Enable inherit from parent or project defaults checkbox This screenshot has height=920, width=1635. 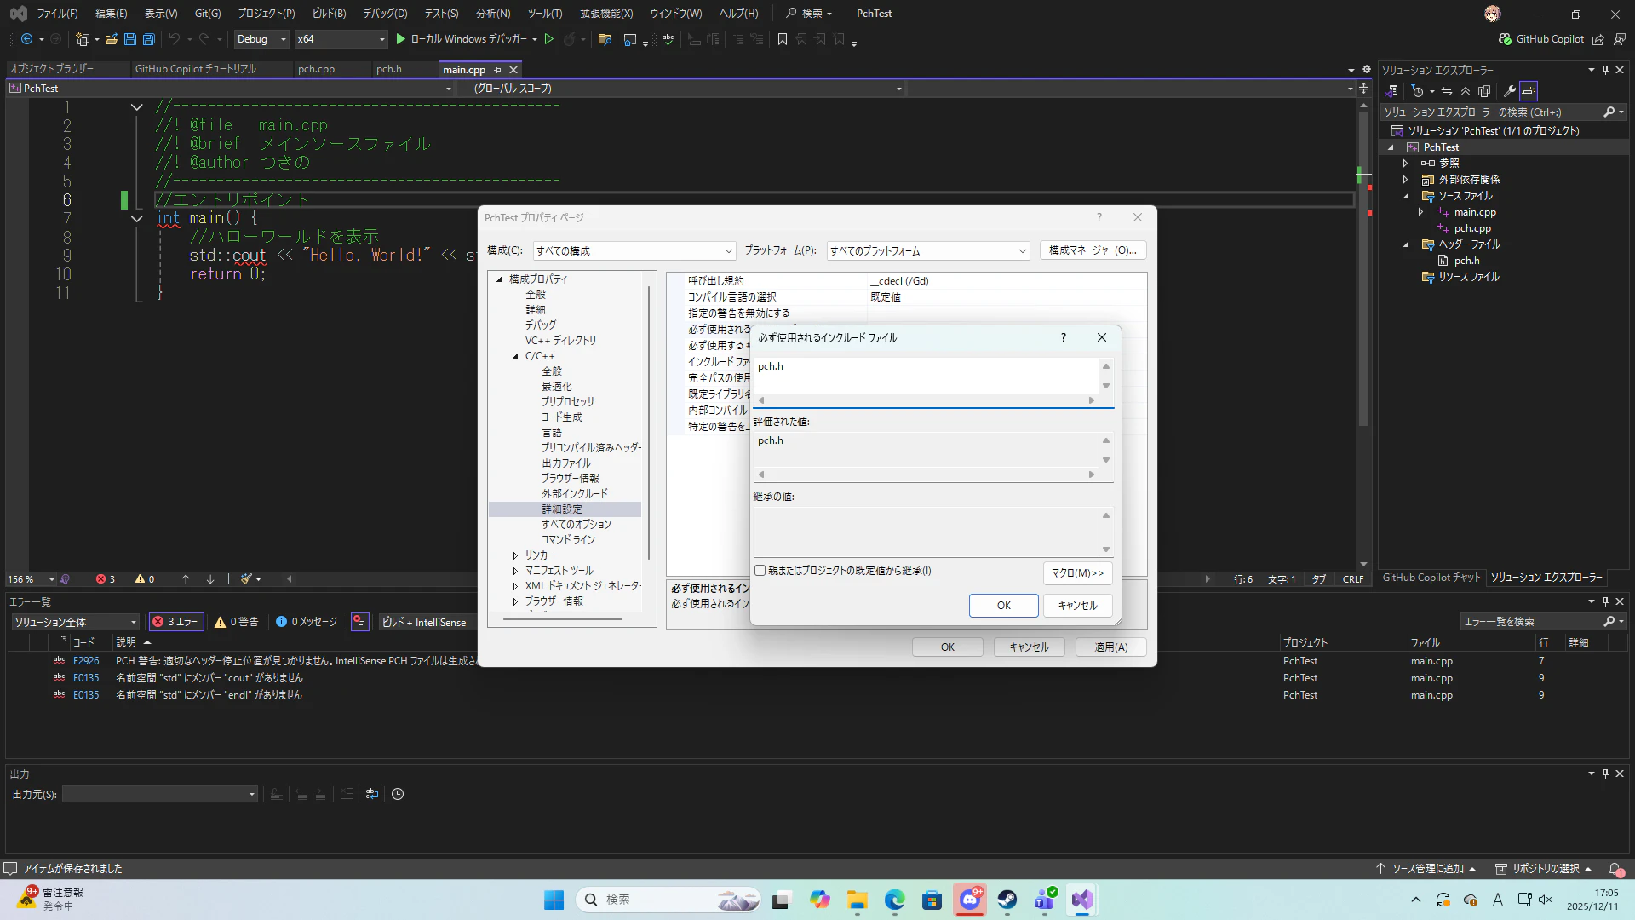coord(760,571)
